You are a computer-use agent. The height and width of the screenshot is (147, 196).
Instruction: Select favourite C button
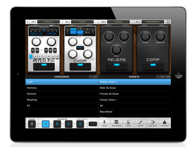click(x=69, y=124)
